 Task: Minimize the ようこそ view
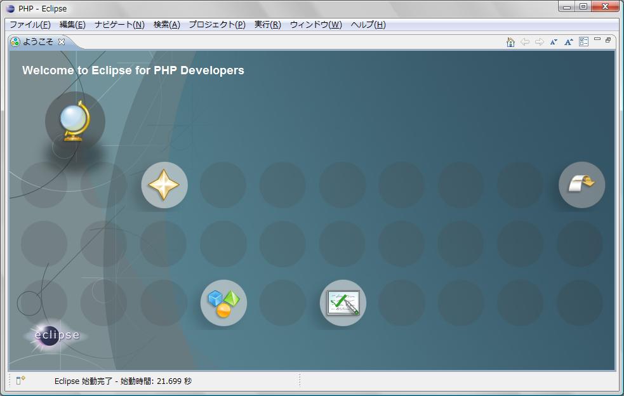[x=598, y=39]
